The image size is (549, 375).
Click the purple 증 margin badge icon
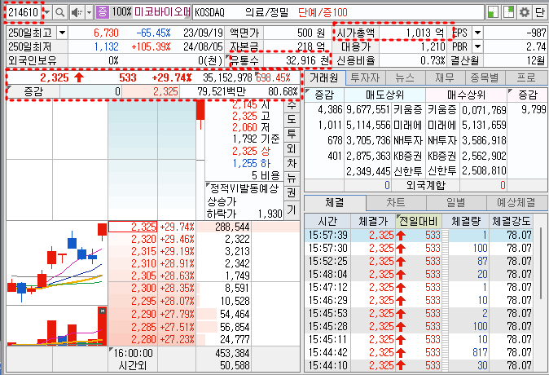pyautogui.click(x=103, y=12)
